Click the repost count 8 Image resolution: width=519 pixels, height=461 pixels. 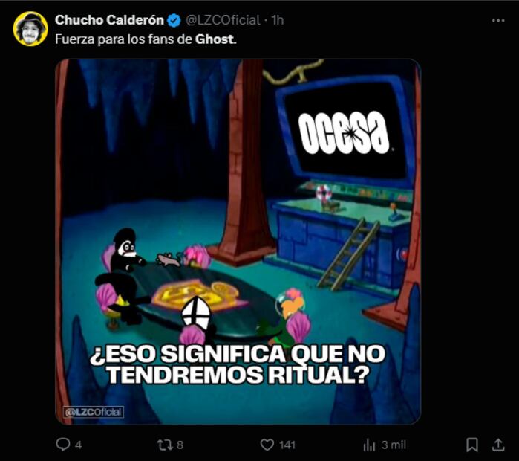[180, 445]
